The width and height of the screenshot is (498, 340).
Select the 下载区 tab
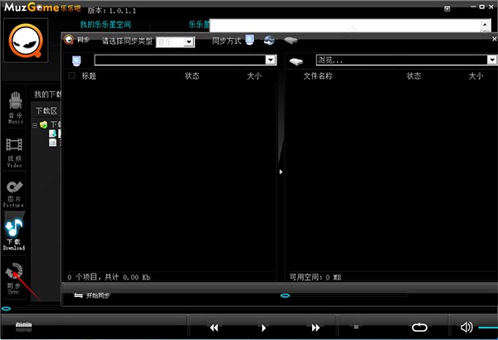tap(46, 111)
